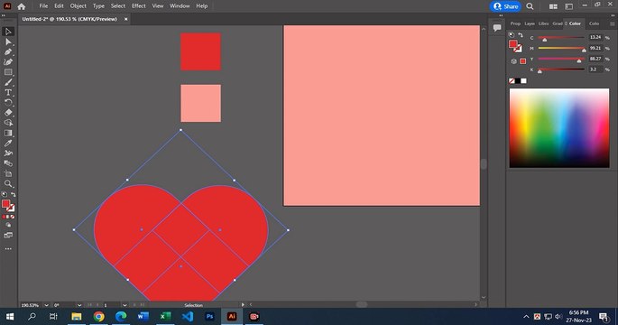Collapse the right panel dock
The width and height of the screenshot is (618, 325).
(613, 15)
